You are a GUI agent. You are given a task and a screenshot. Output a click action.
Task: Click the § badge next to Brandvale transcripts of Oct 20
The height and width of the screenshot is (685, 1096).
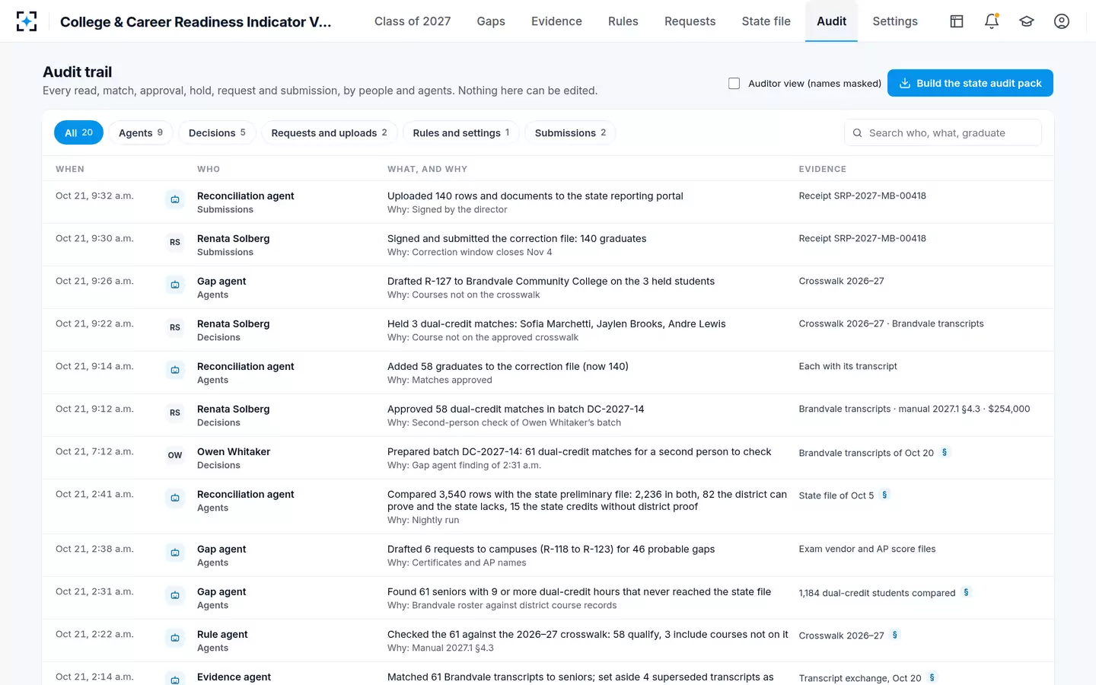[945, 452]
